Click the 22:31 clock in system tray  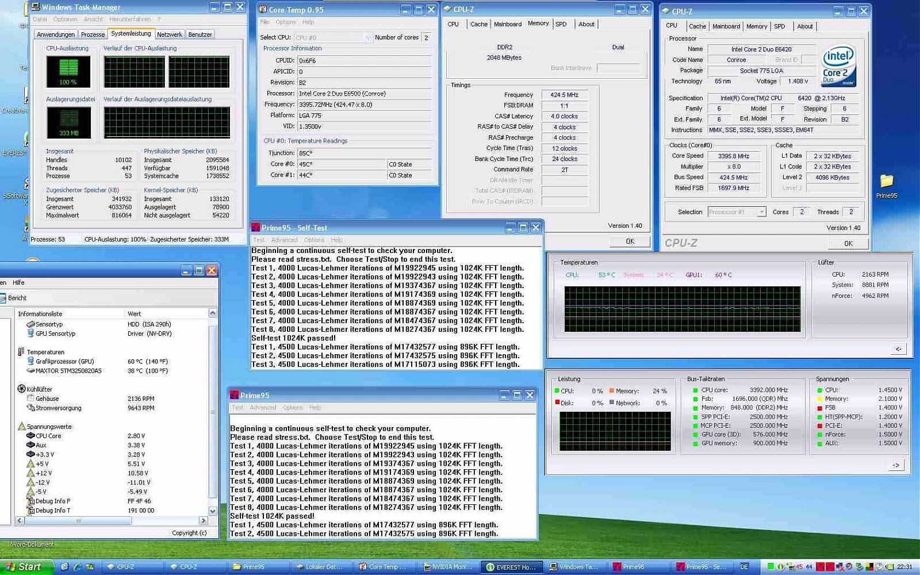904,567
